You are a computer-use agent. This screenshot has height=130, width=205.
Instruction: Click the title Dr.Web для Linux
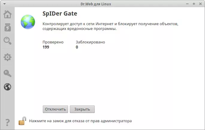(x=96, y=4)
